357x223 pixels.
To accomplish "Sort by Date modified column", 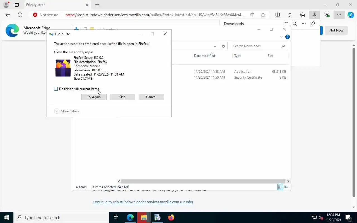I will 204,56.
